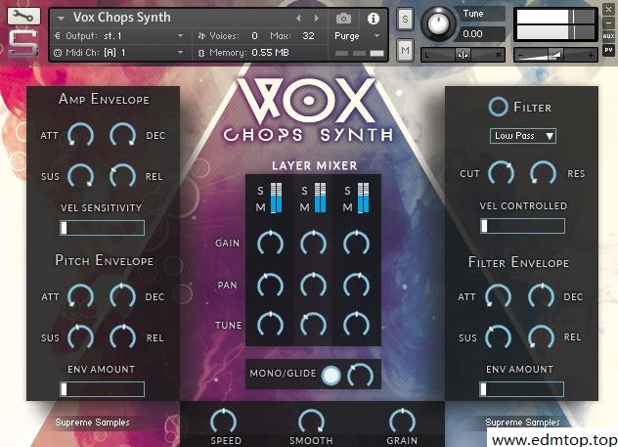Image resolution: width=618 pixels, height=447 pixels.
Task: Click the GRAIN knob
Action: click(x=402, y=422)
